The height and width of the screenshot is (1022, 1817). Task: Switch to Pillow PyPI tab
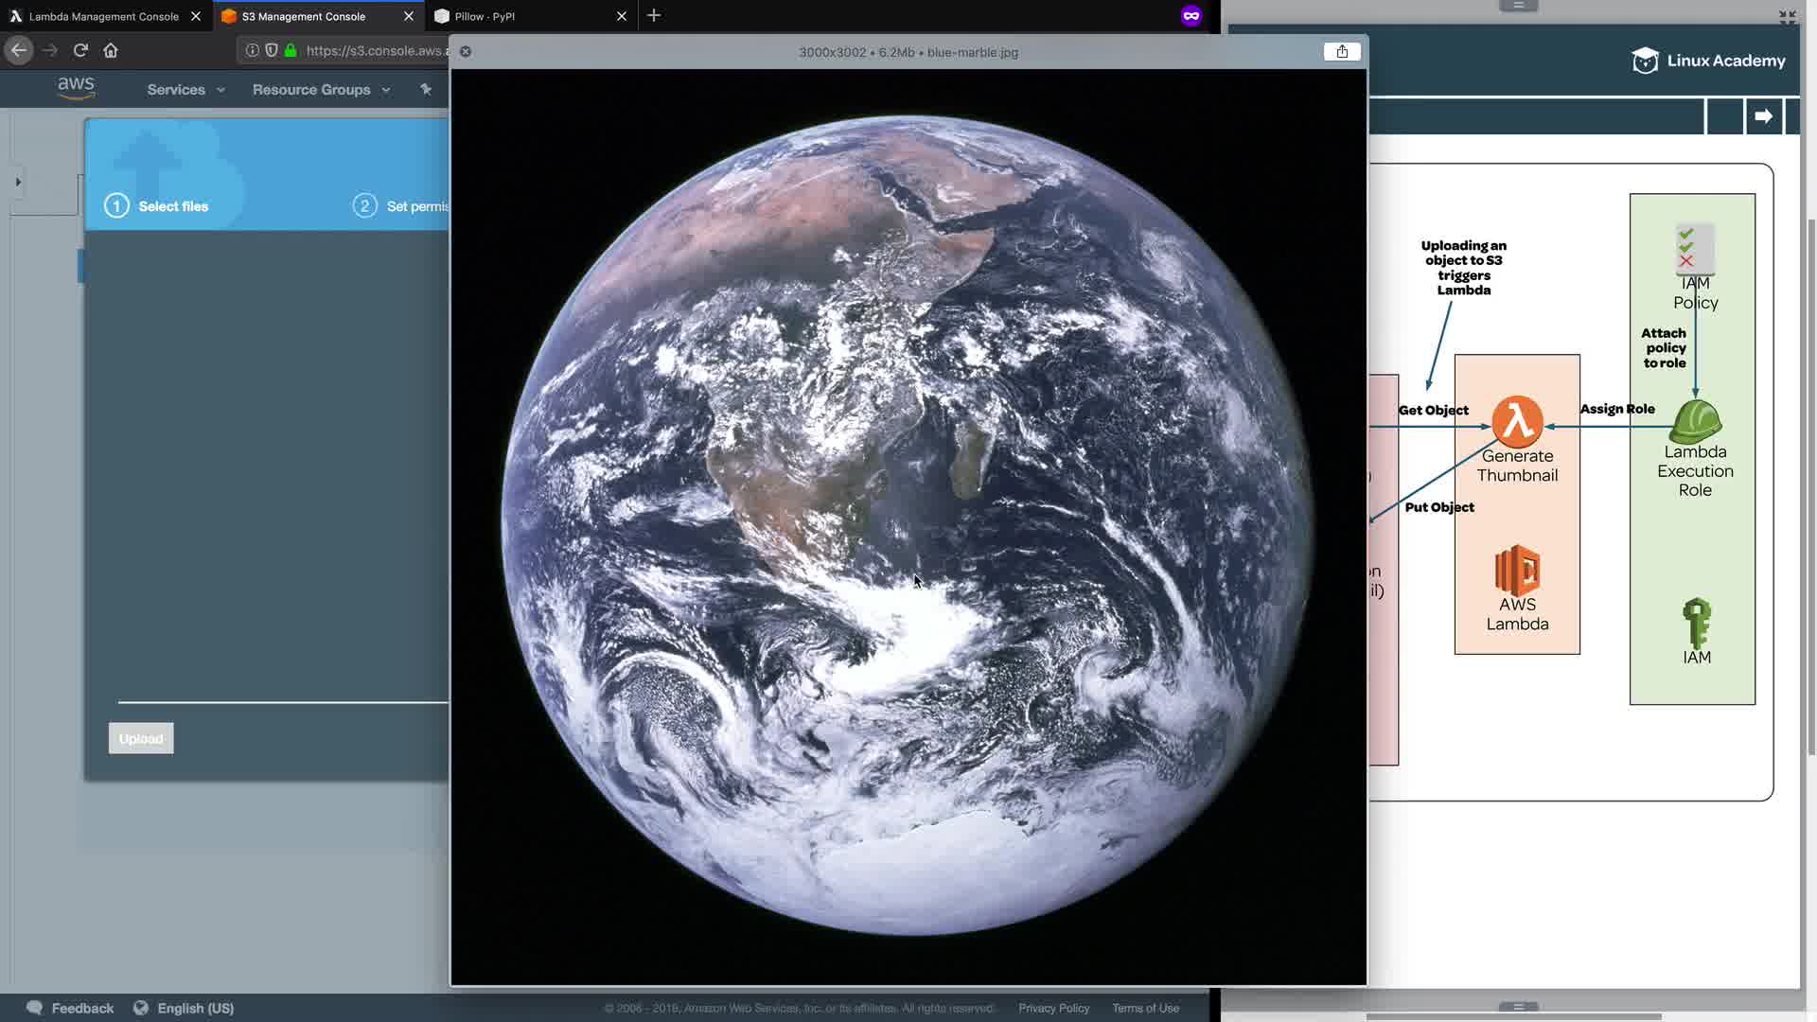pos(485,16)
